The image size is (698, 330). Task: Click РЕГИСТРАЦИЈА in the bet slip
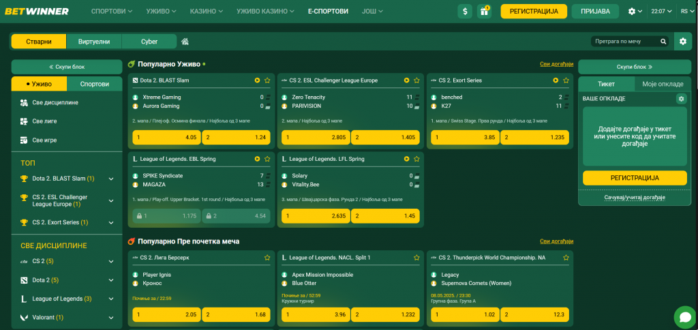(635, 178)
